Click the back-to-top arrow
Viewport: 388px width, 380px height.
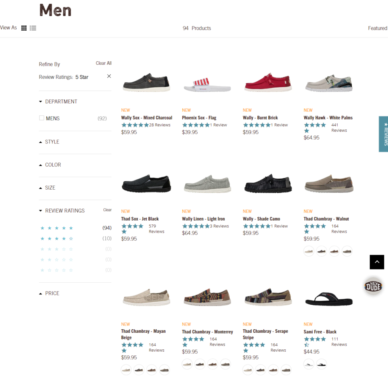tap(377, 262)
